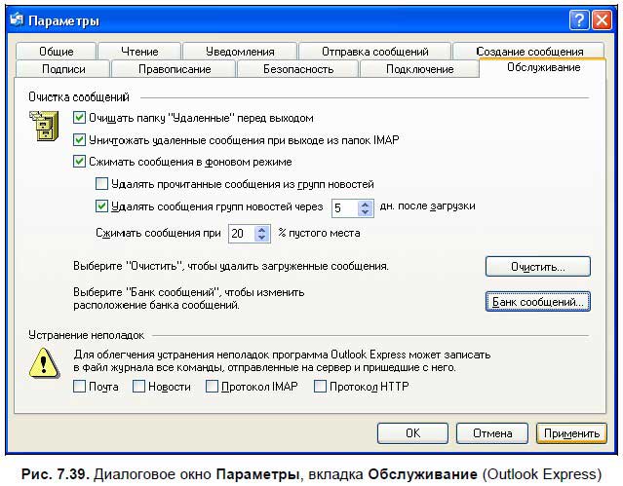Viewport: 623px width, 486px height.
Task: Open Банк сообщений... settings
Action: click(x=537, y=302)
